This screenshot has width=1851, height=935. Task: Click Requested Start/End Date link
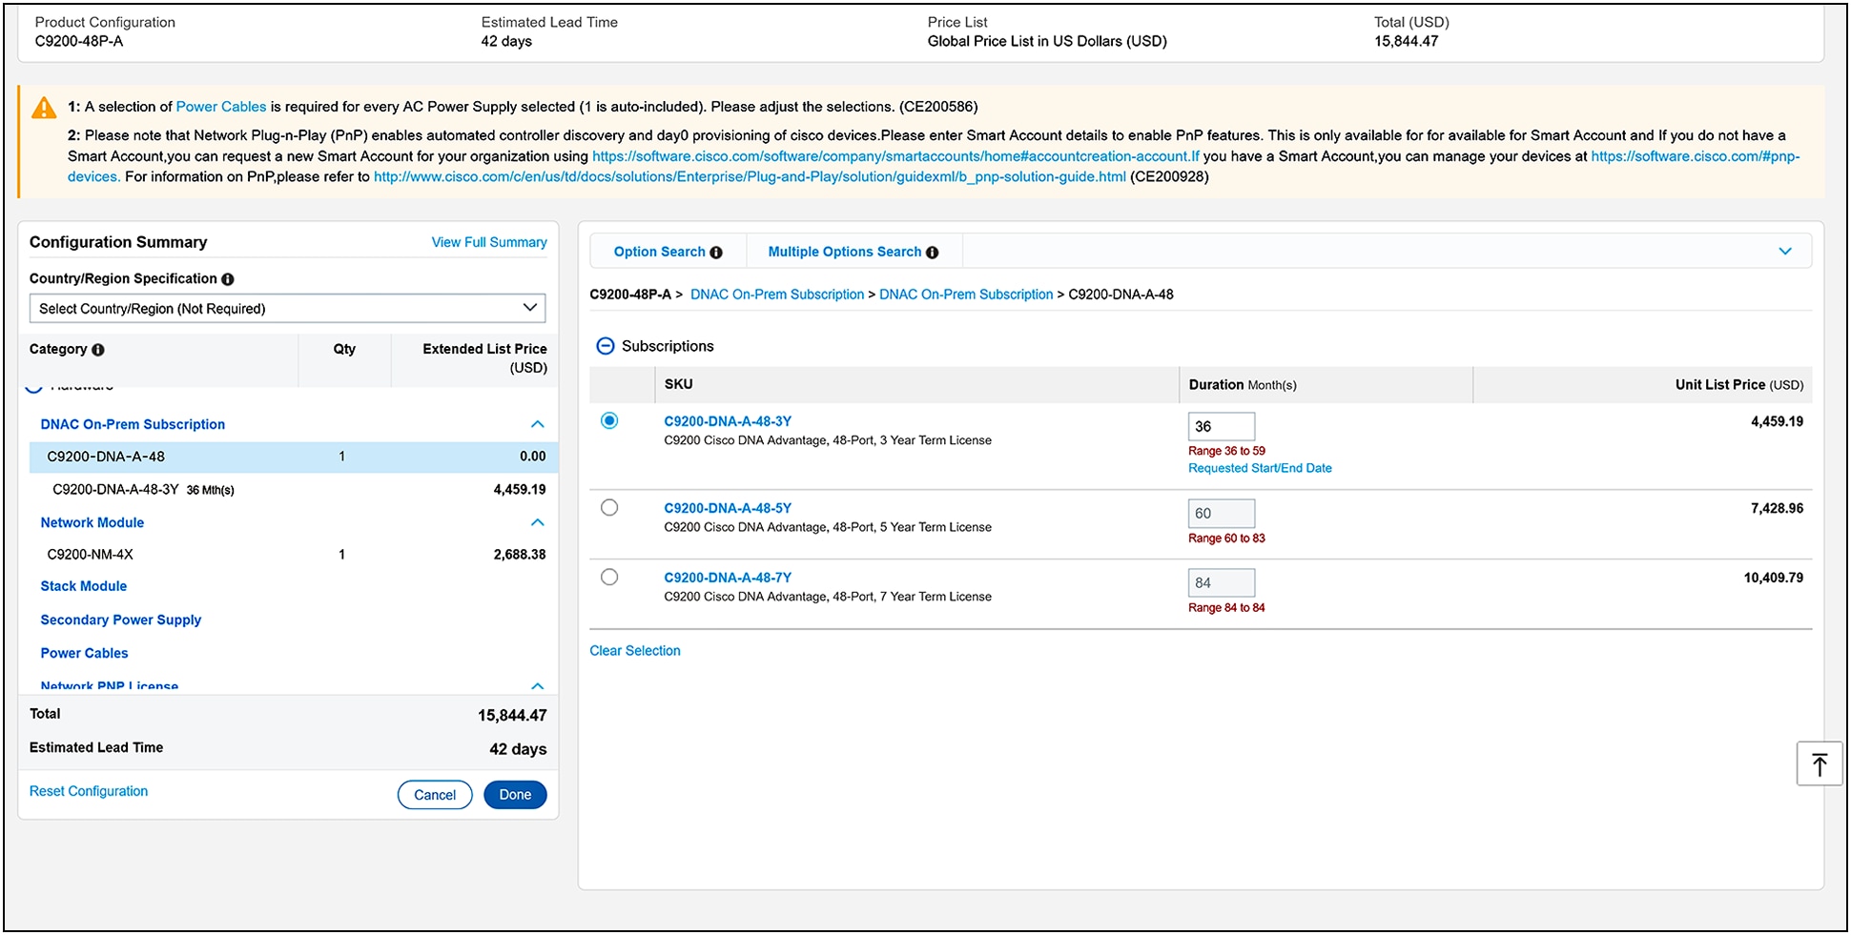point(1260,468)
